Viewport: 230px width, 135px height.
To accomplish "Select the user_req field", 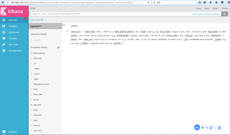I will [x=37, y=131].
